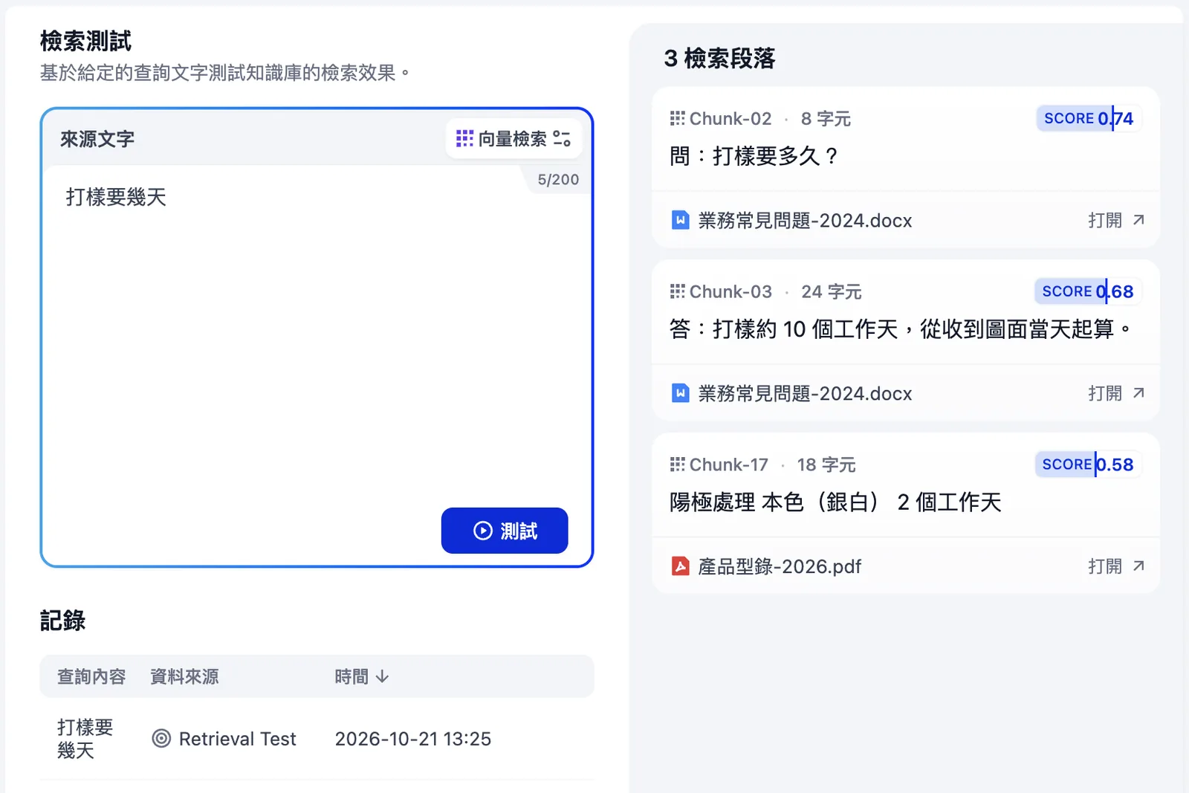Click arrow icon beside Chunk-03 打開
This screenshot has width=1189, height=793.
(1138, 393)
